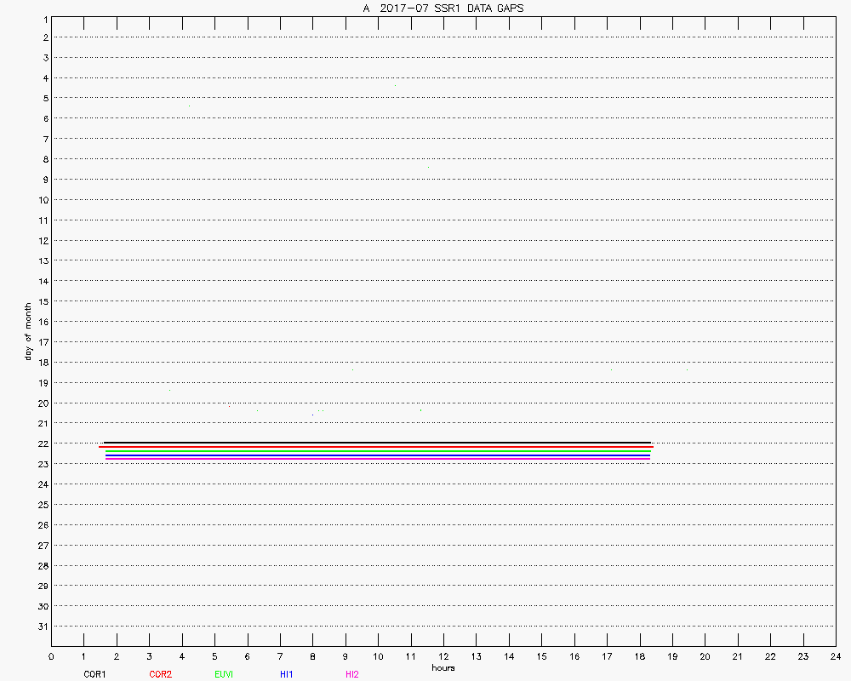The image size is (851, 681).
Task: Click the COR1 legend label
Action: [x=94, y=674]
